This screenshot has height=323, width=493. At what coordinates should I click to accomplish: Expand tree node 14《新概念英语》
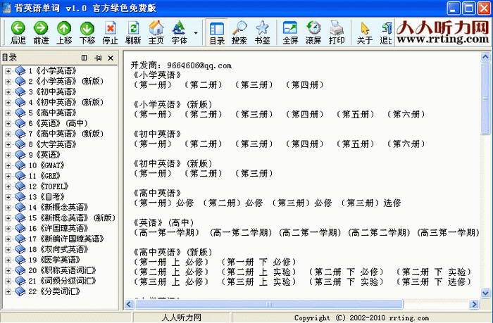[x=8, y=208]
